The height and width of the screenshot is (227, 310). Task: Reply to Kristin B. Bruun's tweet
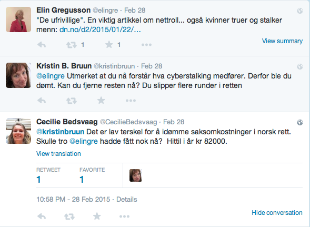point(42,101)
